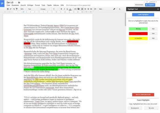This screenshot has height=113, width=160.
Task: Click the document title Der US
Action: [10, 2]
